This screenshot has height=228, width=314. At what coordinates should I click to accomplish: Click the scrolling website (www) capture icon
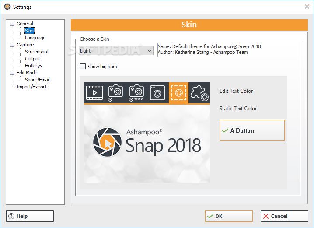click(x=136, y=93)
